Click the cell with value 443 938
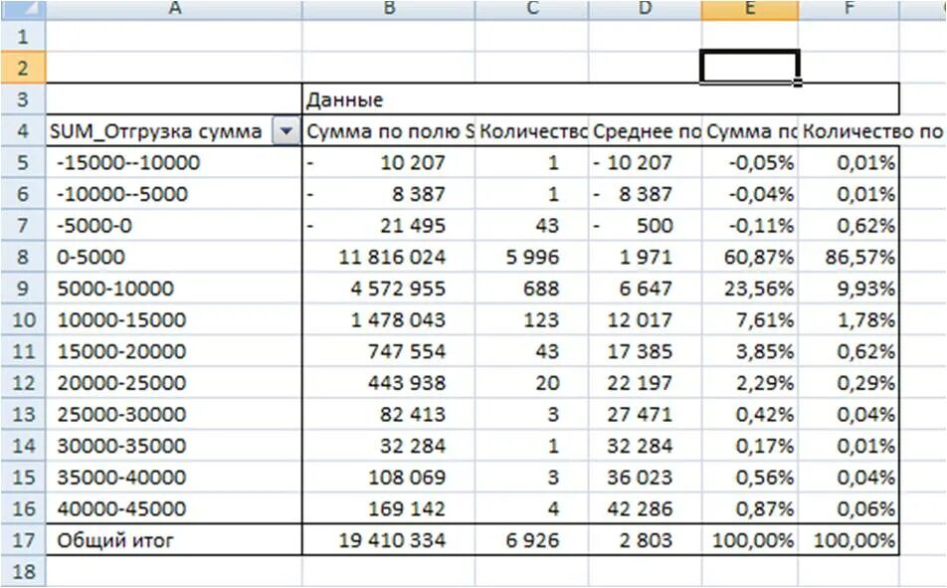Image resolution: width=947 pixels, height=588 pixels. 388,382
